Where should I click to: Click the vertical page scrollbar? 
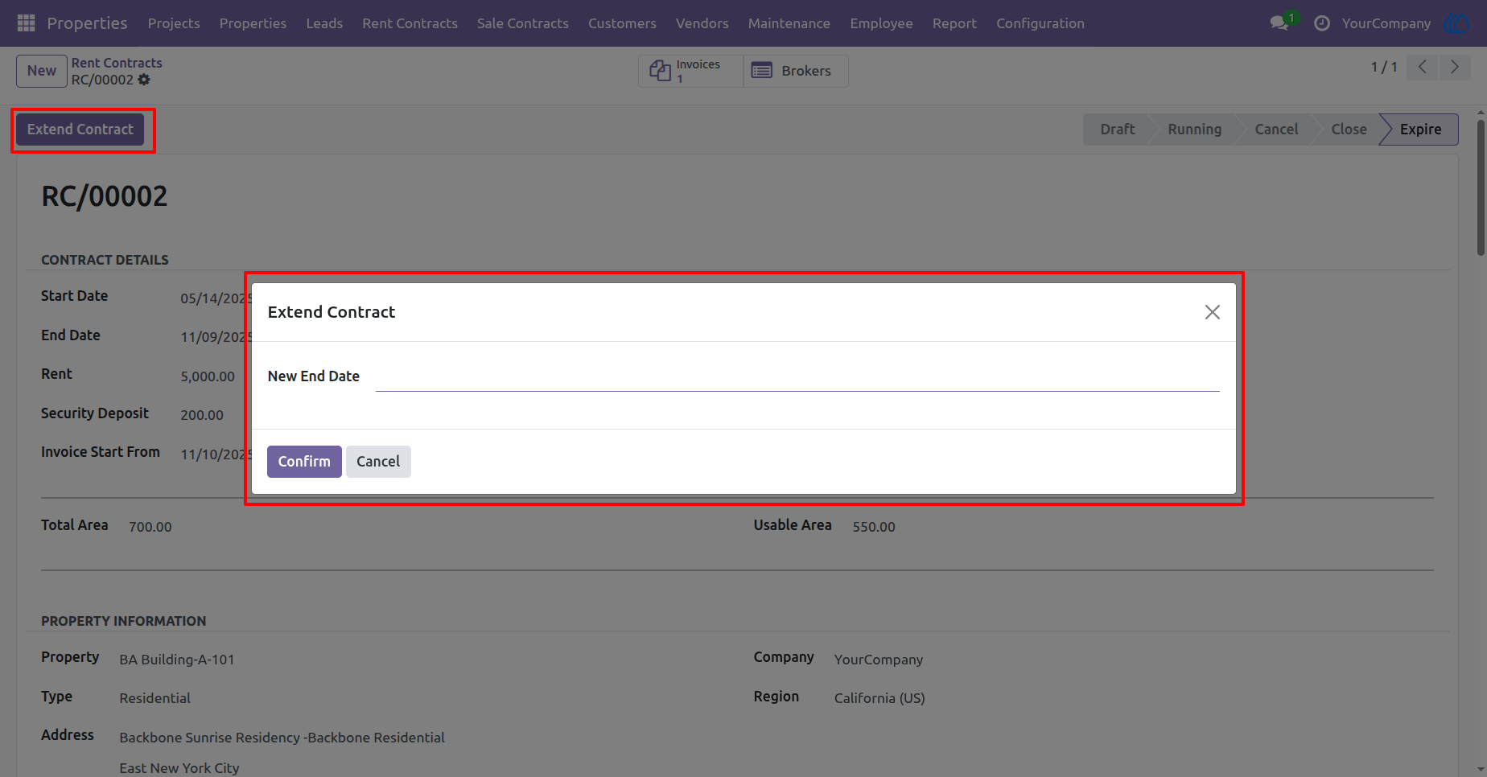pos(1481,187)
